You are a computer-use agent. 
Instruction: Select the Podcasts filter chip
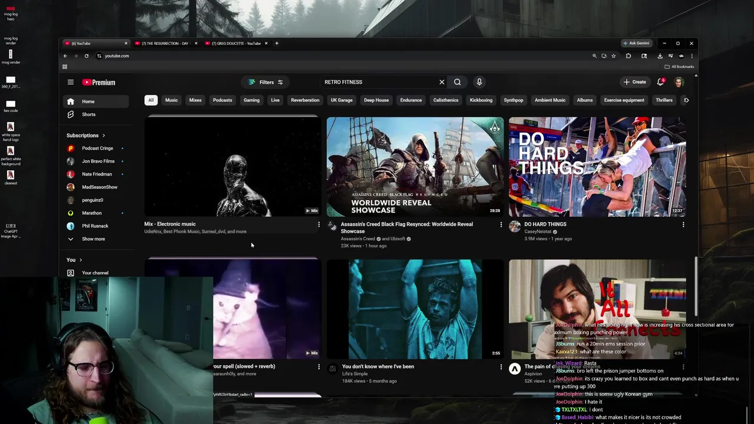[x=223, y=100]
